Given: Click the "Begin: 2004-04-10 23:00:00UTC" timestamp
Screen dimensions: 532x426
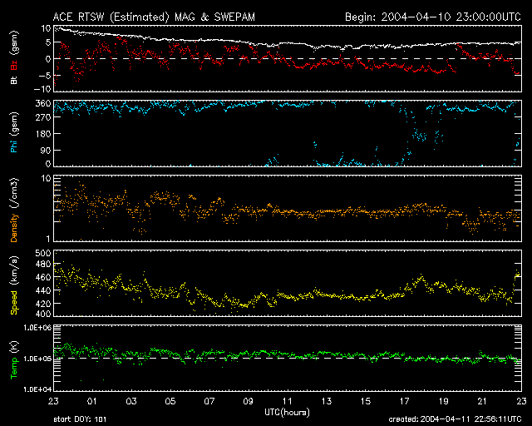Looking at the screenshot, I should coord(433,17).
